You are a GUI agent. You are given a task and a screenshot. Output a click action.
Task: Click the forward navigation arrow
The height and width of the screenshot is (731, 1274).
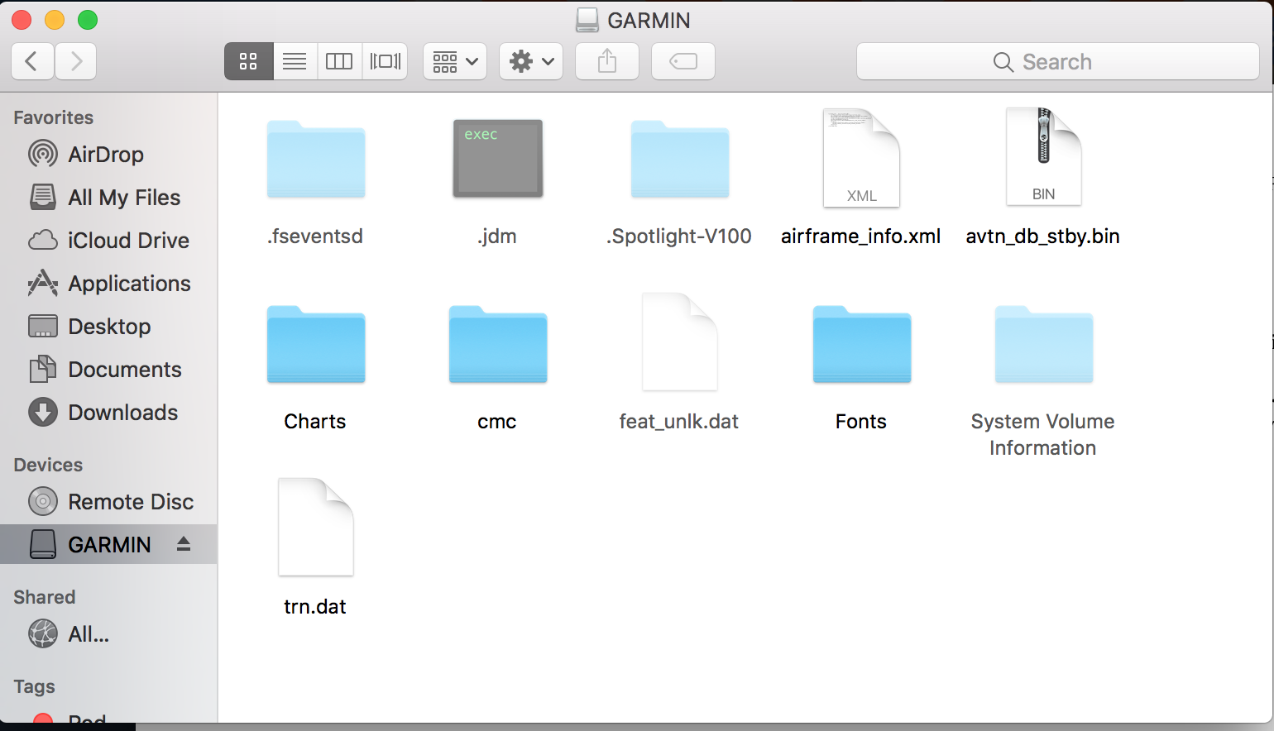click(75, 60)
